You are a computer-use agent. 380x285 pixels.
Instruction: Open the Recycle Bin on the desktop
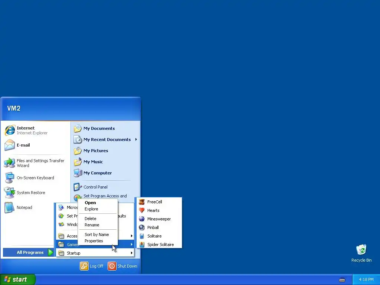(361, 250)
